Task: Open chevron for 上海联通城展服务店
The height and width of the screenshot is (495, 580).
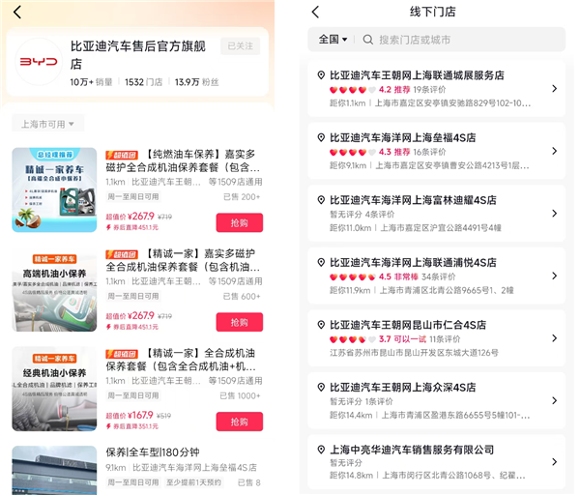Action: pos(554,88)
